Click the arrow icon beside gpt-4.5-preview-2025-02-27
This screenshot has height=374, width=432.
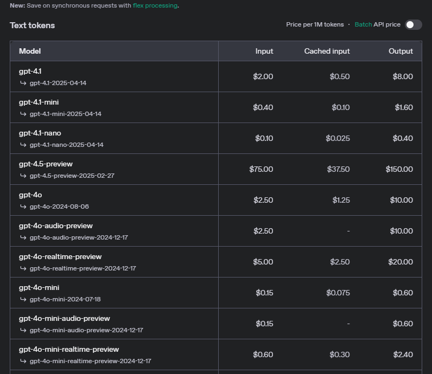tap(23, 176)
